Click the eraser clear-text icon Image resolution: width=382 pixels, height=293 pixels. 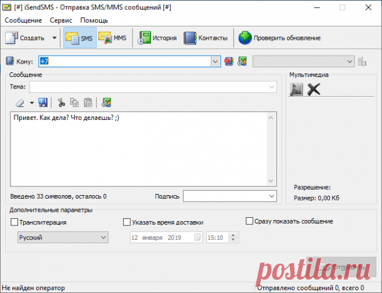pyautogui.click(x=20, y=103)
